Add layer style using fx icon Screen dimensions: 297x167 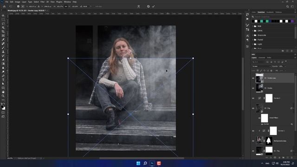[271, 158]
